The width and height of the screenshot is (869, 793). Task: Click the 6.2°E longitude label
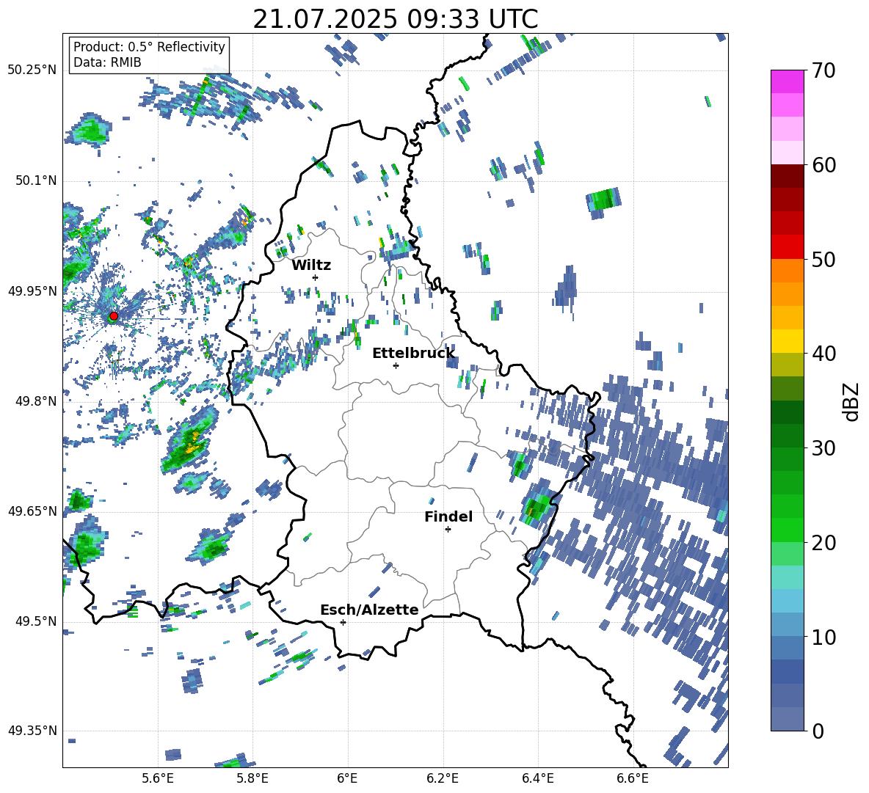point(443,778)
